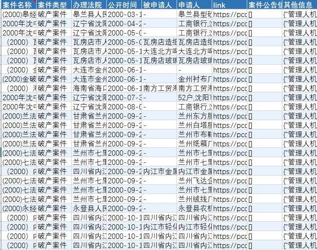Click the 海南省海口 court cell
The width and height of the screenshot is (317, 250).
[x=89, y=88]
